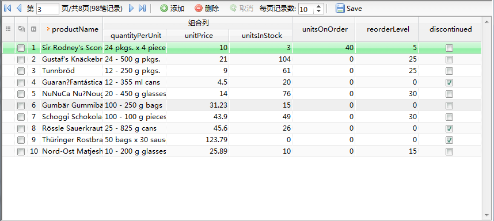Check the row selector for Tunnbröd
The width and height of the screenshot is (494, 221).
point(21,71)
